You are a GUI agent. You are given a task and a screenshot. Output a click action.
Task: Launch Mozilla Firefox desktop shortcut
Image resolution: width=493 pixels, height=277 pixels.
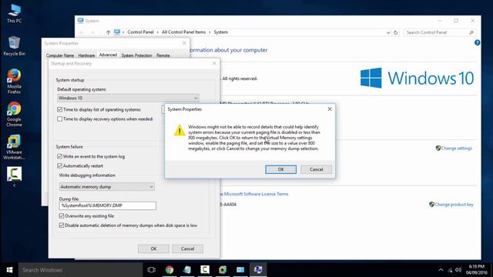pyautogui.click(x=14, y=81)
